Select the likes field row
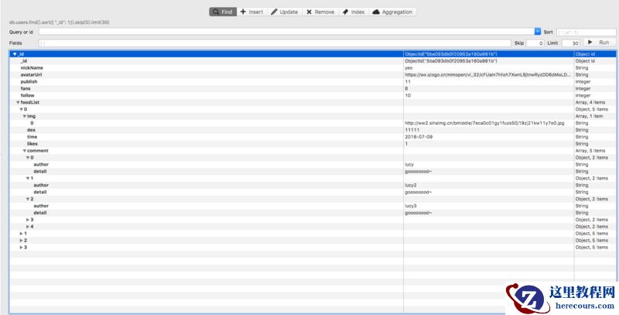Image resolution: width=619 pixels, height=315 pixels. click(313, 144)
